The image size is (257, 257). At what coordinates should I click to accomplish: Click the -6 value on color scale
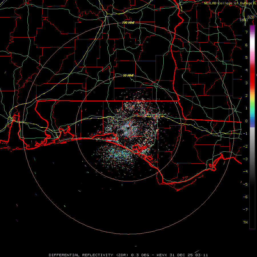tap(245, 197)
